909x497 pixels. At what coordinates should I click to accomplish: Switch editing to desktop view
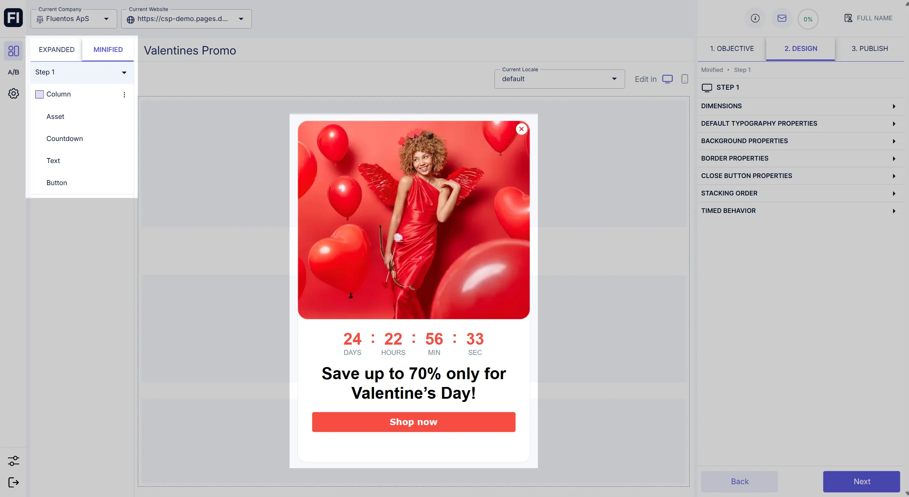667,79
